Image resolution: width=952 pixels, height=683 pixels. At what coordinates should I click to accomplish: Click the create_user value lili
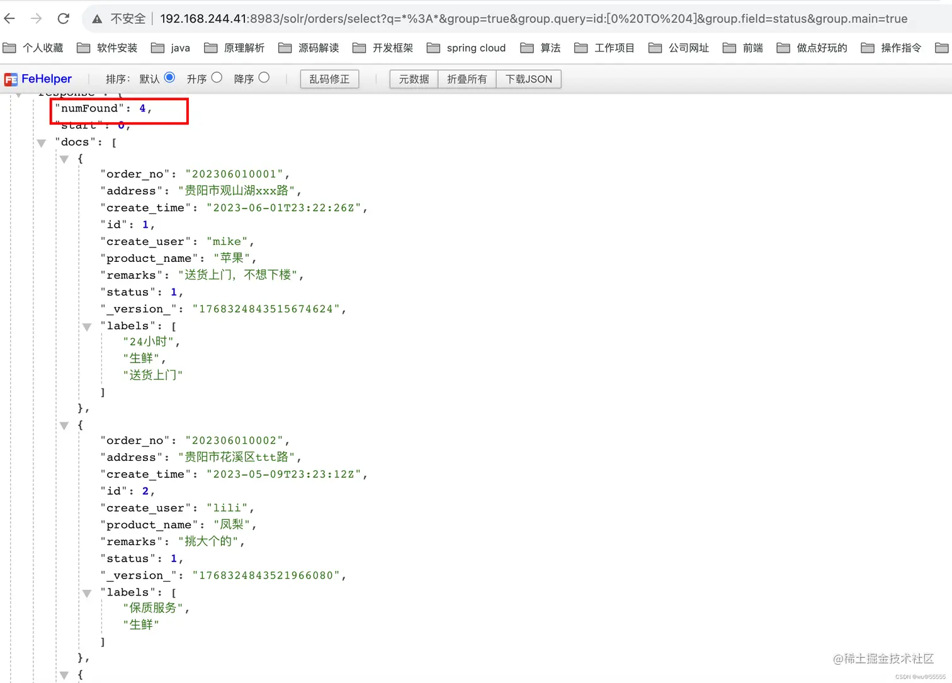[x=227, y=507]
